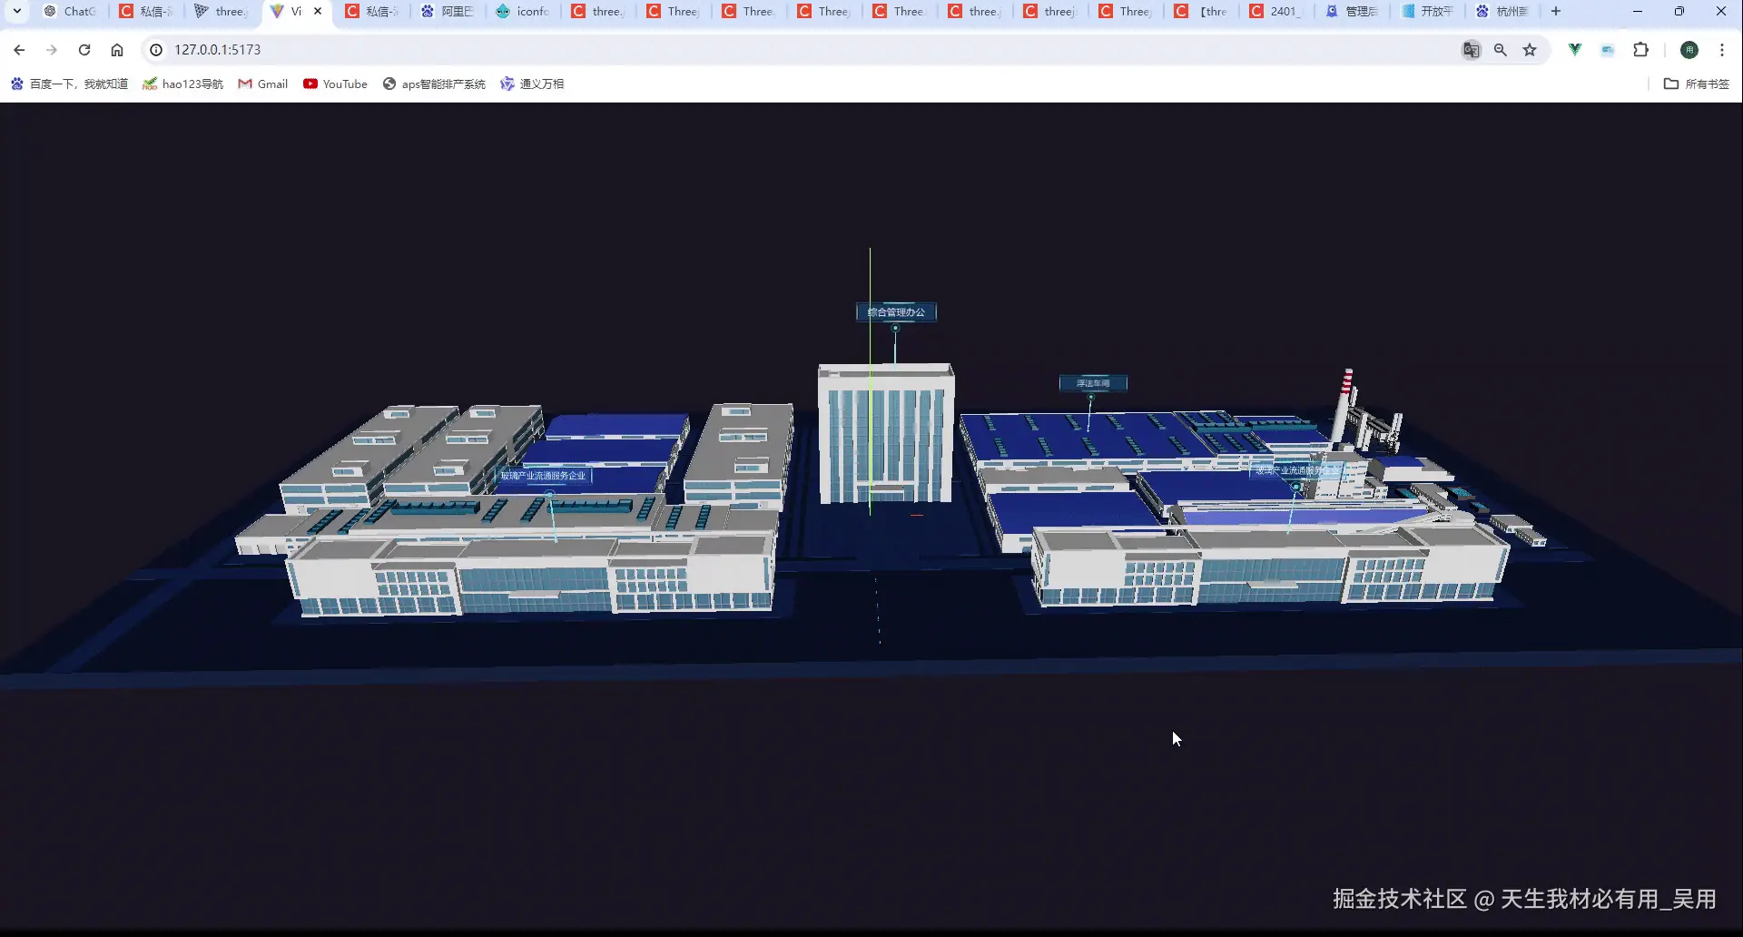Open the hao123导航 bookmark

click(x=182, y=84)
